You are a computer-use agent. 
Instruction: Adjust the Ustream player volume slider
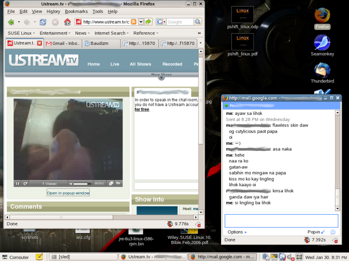point(82,184)
